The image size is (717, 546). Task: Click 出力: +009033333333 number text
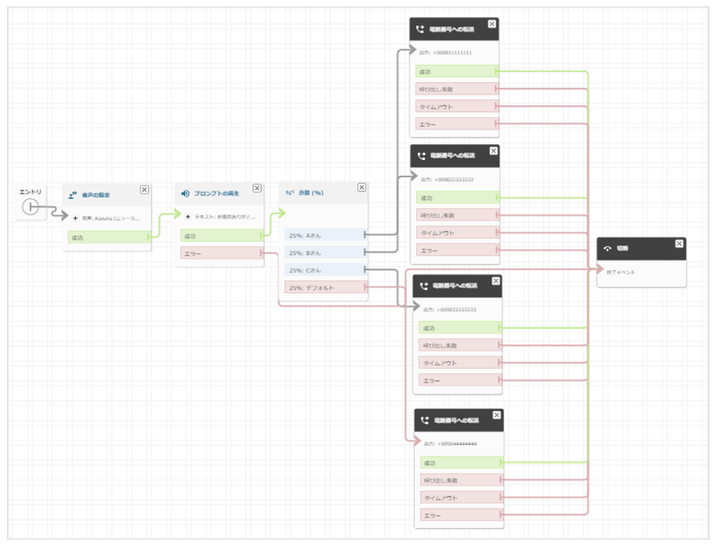[x=450, y=310]
